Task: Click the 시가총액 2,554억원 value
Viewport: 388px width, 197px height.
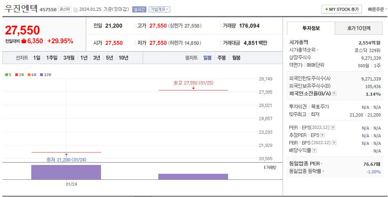Action: [x=370, y=43]
